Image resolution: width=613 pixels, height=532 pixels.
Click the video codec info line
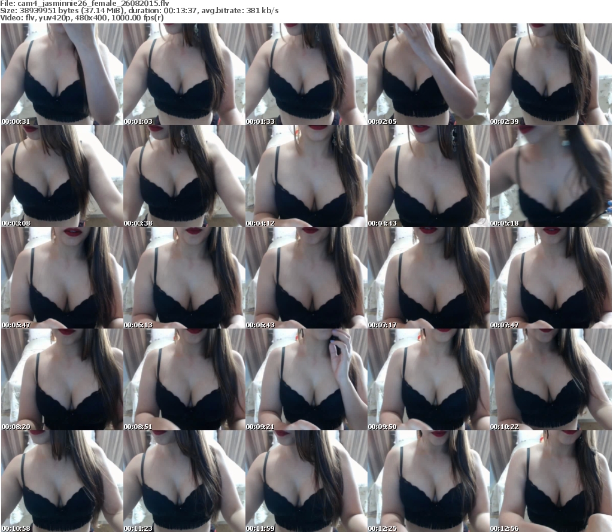pyautogui.click(x=81, y=17)
